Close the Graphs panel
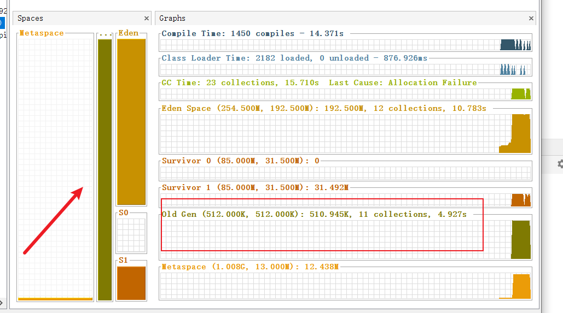Image resolution: width=563 pixels, height=313 pixels. click(531, 19)
